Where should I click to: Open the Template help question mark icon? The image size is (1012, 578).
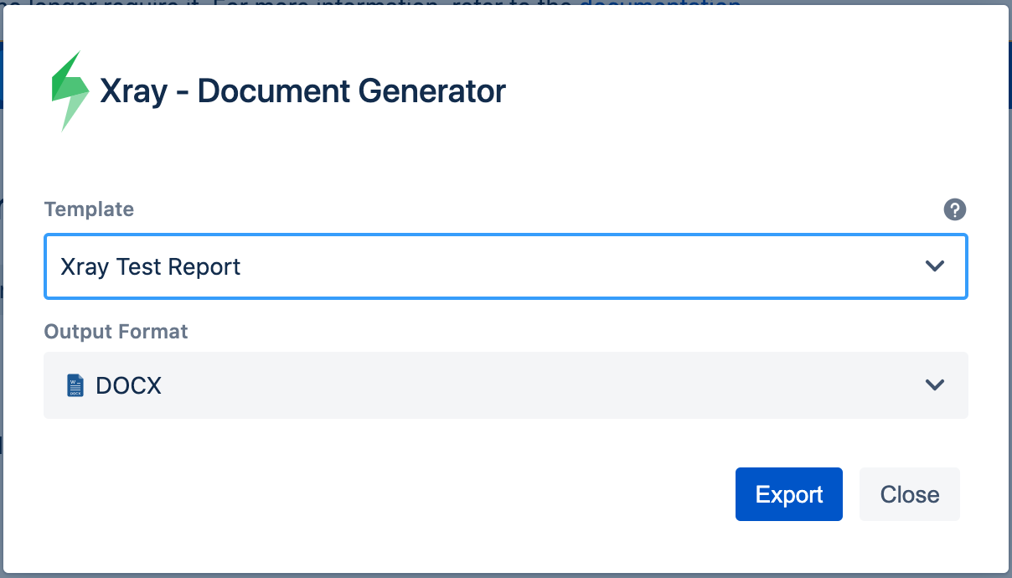955,209
